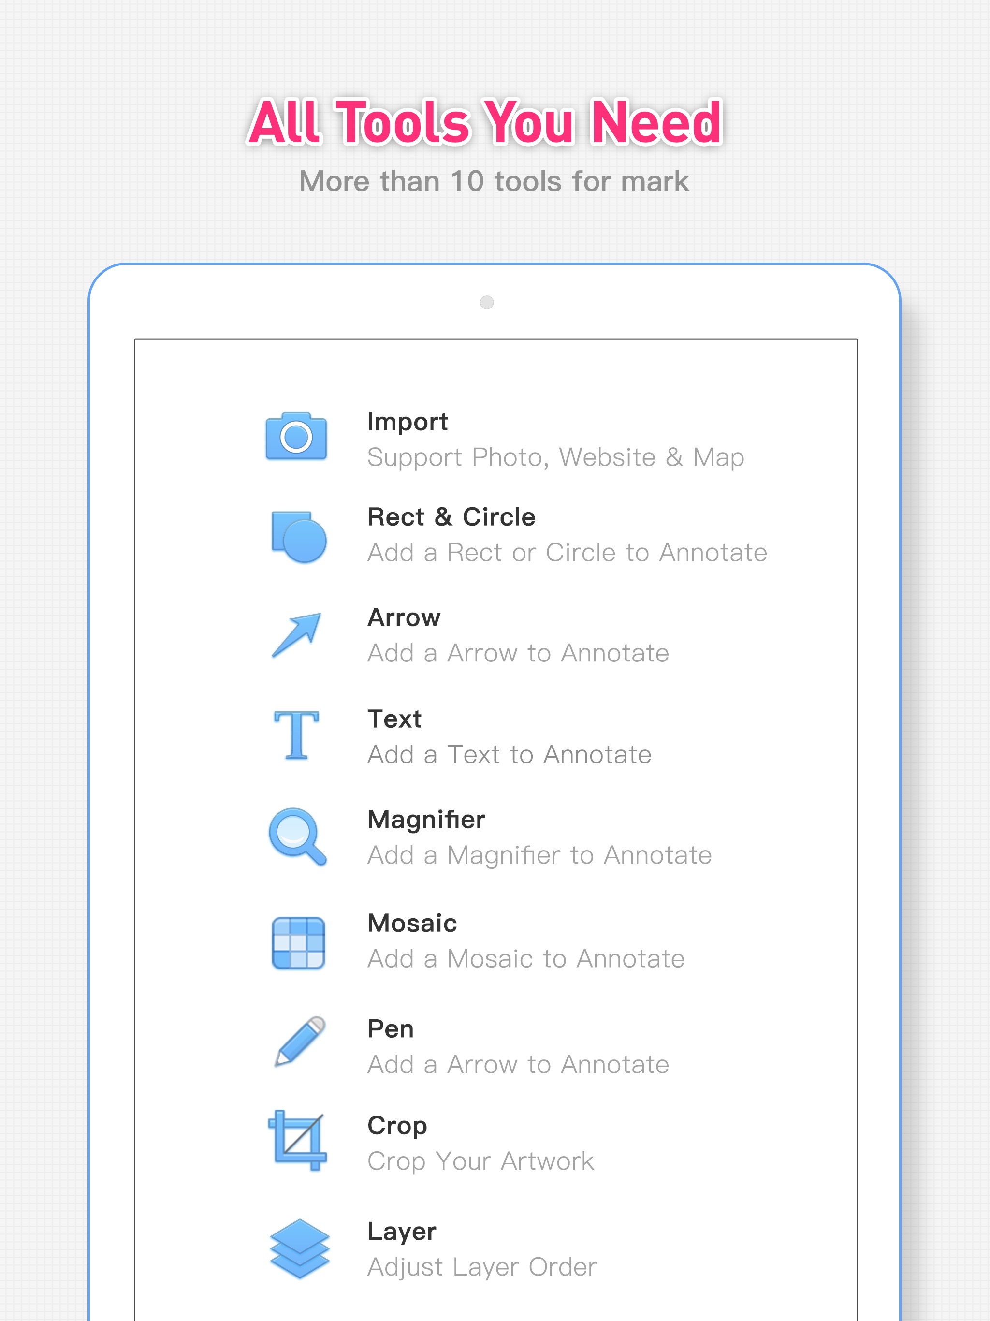Click 'Add a Text to Annotate' description

[x=510, y=755]
